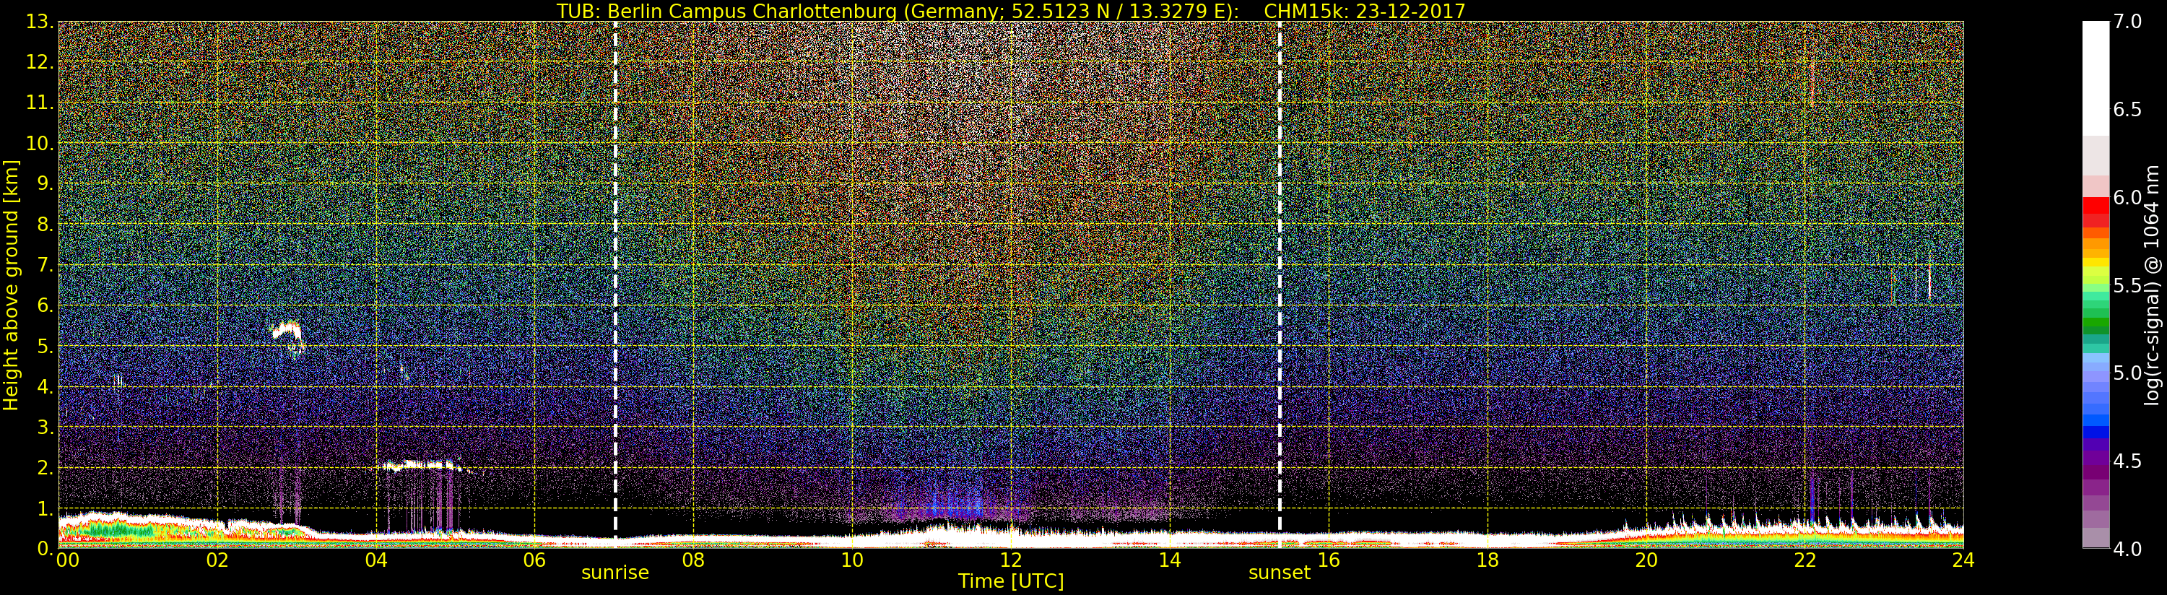Click the 'Height above ground [km]' axis label
Viewport: 2167px width, 595px height.
(x=11, y=285)
